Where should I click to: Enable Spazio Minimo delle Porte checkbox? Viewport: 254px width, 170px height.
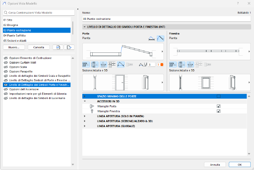pyautogui.click(x=218, y=96)
